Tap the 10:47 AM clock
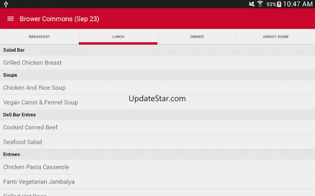Viewport: 315px width, 196px height. (298, 4)
